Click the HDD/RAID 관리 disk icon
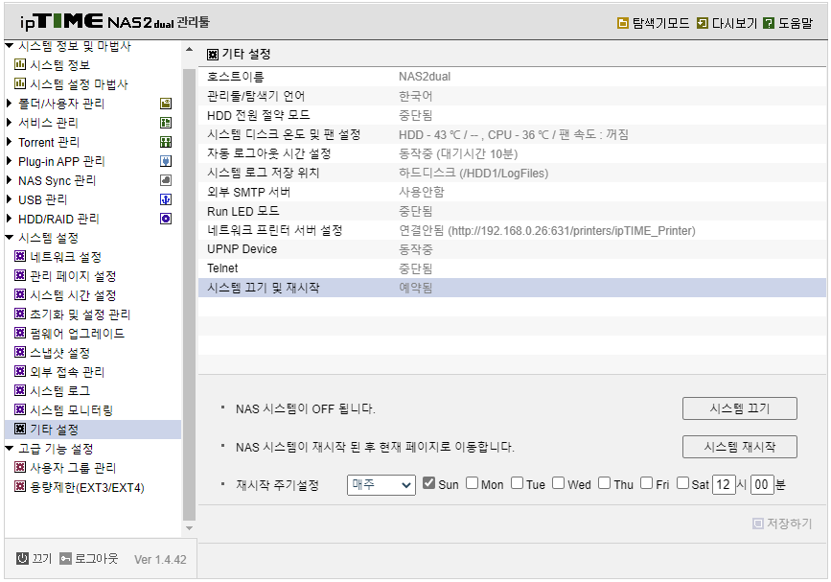831x582 pixels. (166, 219)
